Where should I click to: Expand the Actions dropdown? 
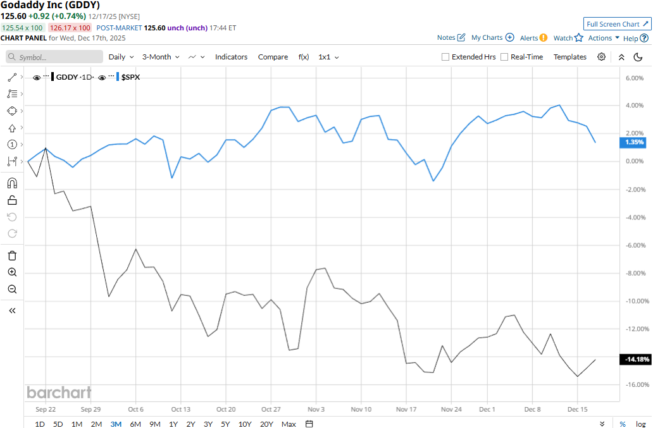click(604, 38)
